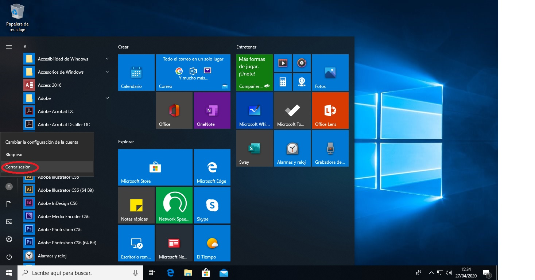Image resolution: width=535 pixels, height=280 pixels.
Task: Show hidden system tray icons
Action: [431, 273]
